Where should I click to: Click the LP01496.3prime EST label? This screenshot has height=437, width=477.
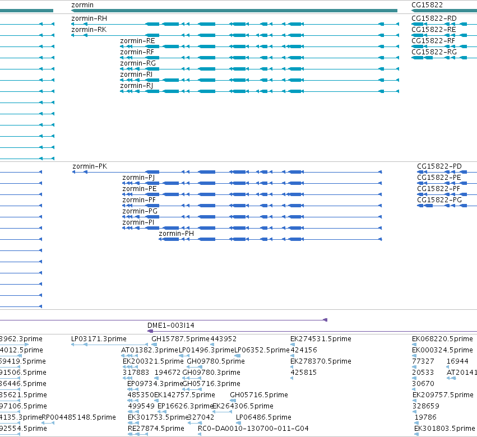[x=207, y=350]
